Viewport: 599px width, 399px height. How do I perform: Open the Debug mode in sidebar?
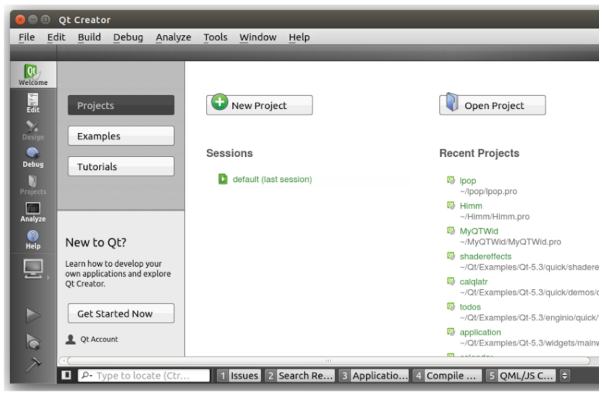point(33,158)
